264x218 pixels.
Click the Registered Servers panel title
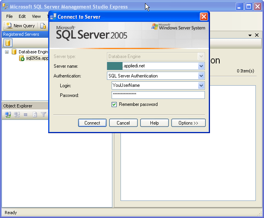point(21,34)
